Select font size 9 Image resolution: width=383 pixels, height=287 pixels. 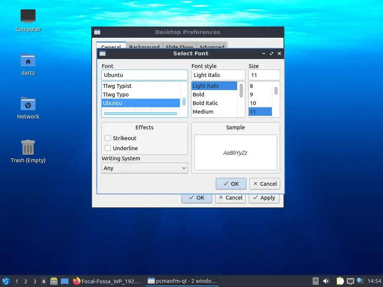(260, 95)
